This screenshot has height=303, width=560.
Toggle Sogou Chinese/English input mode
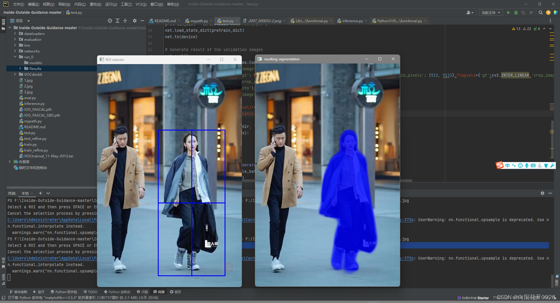(x=508, y=165)
